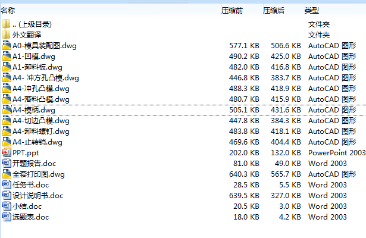Viewport: 366px width, 238px height.
Task: Select file name 设计说明书.doc
Action: (38, 196)
